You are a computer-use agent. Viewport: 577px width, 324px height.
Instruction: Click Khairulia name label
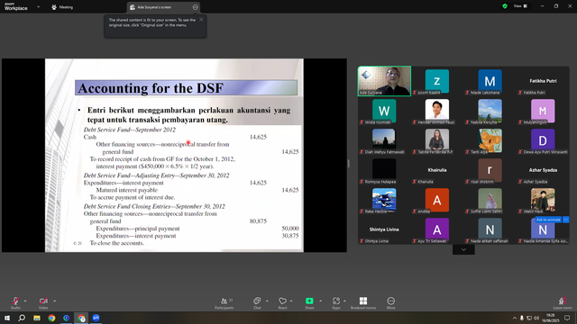(x=426, y=182)
